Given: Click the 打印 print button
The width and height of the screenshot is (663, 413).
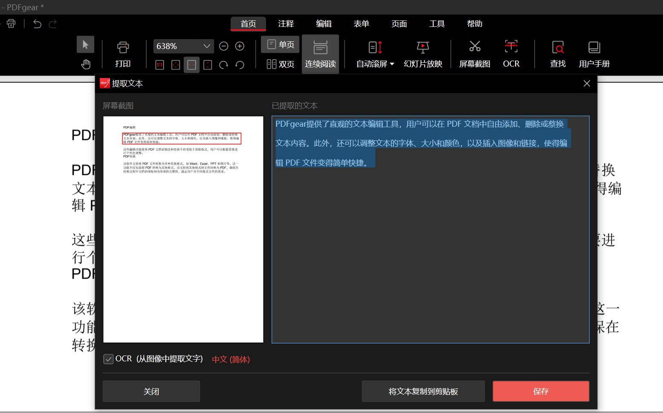Looking at the screenshot, I should pos(123,55).
